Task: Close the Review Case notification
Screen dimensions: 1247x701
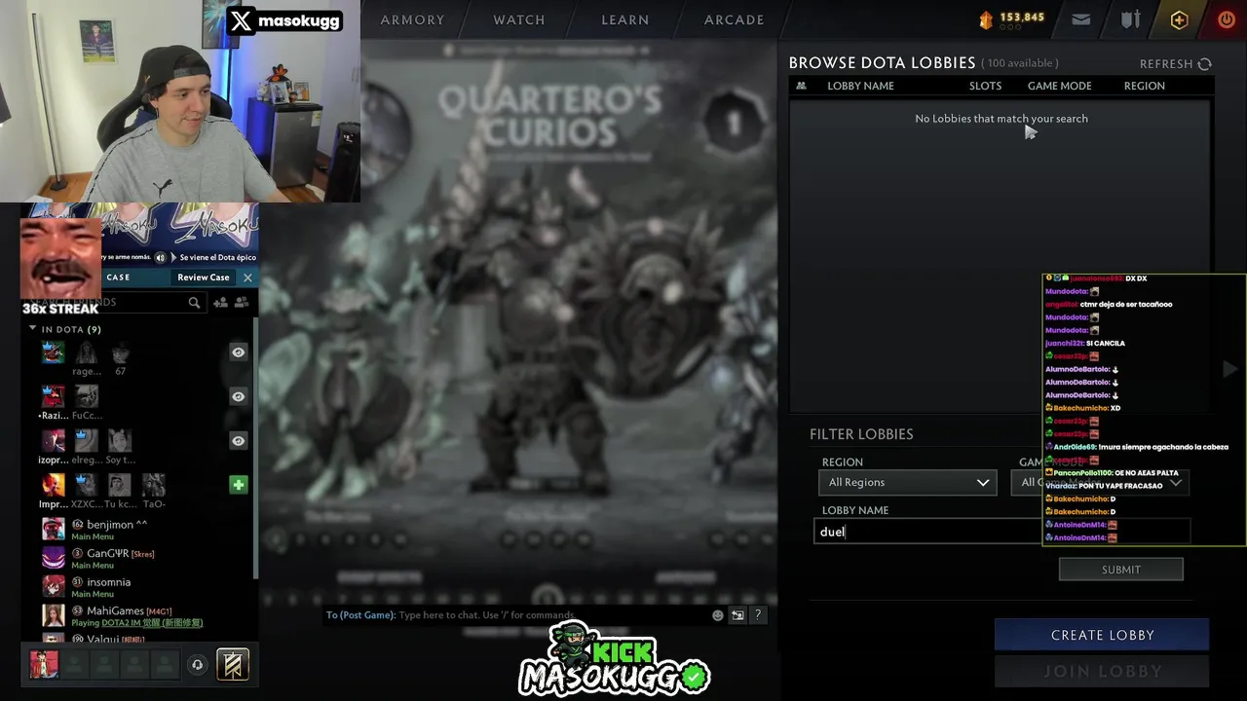Action: coord(247,277)
